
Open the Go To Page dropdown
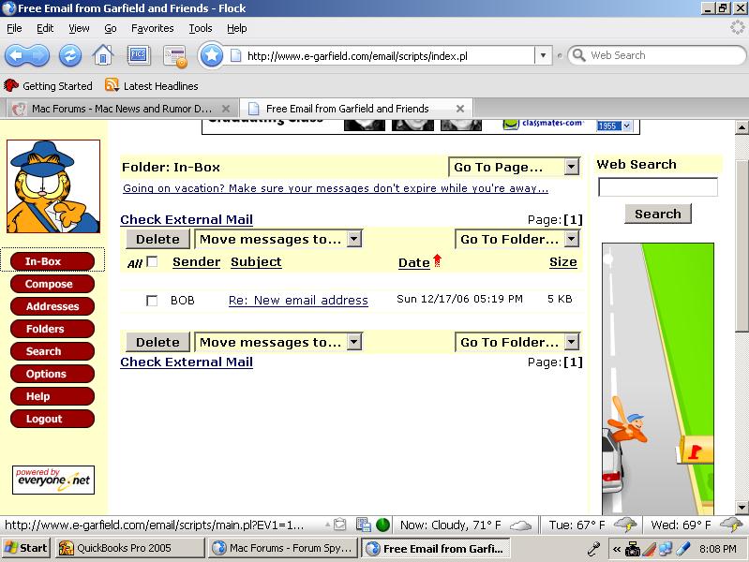pos(515,167)
